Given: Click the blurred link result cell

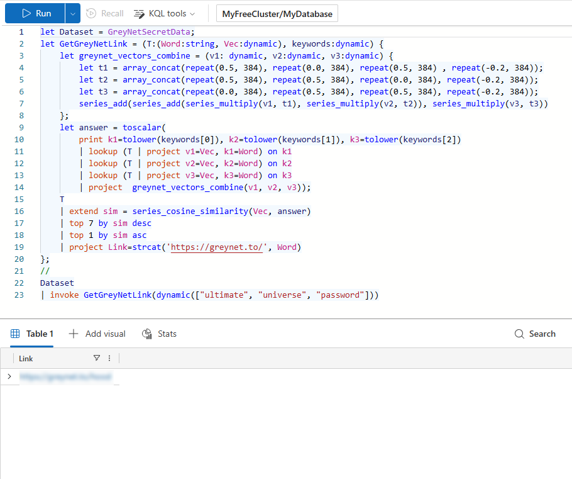Looking at the screenshot, I should point(65,376).
